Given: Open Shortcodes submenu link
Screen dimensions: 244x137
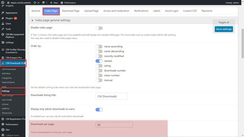Looking at the screenshot, I should click(x=7, y=113).
